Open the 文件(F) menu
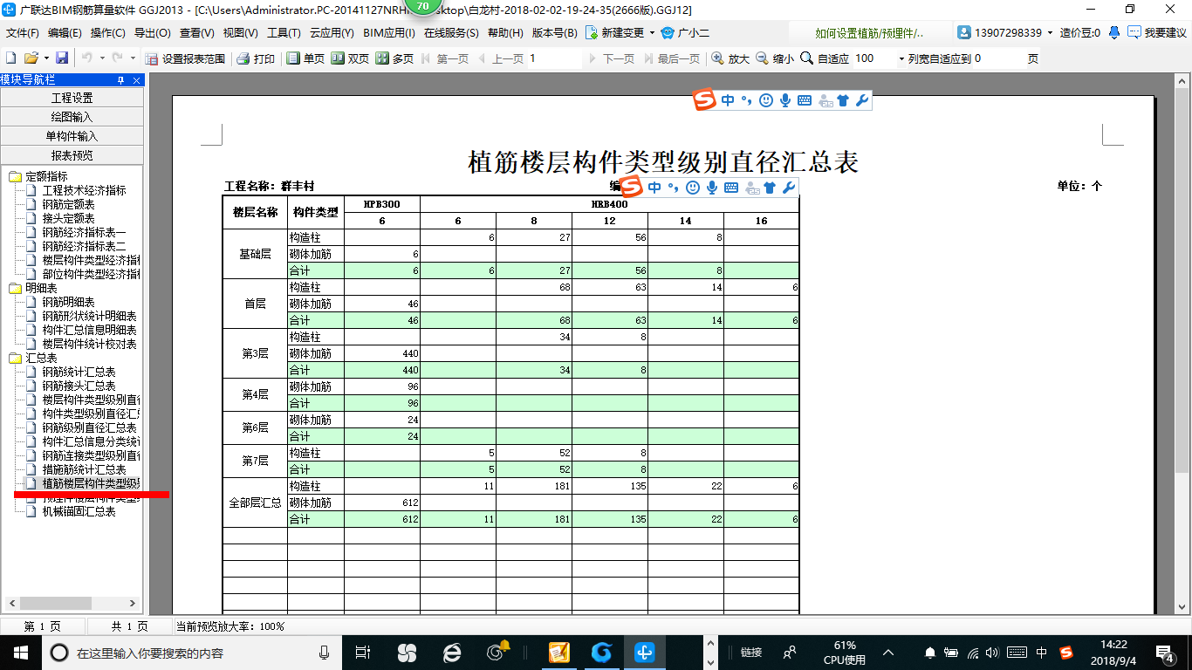Viewport: 1192px width, 670px height. point(23,33)
